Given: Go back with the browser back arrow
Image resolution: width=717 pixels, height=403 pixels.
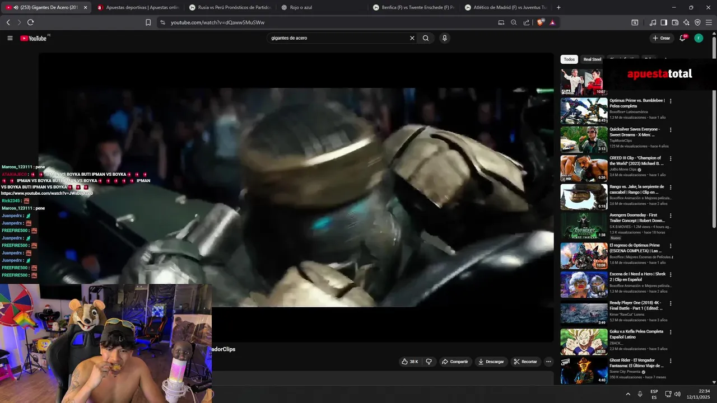Looking at the screenshot, I should 8,22.
